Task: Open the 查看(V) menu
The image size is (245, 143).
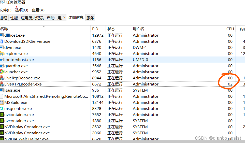Action: point(38,10)
